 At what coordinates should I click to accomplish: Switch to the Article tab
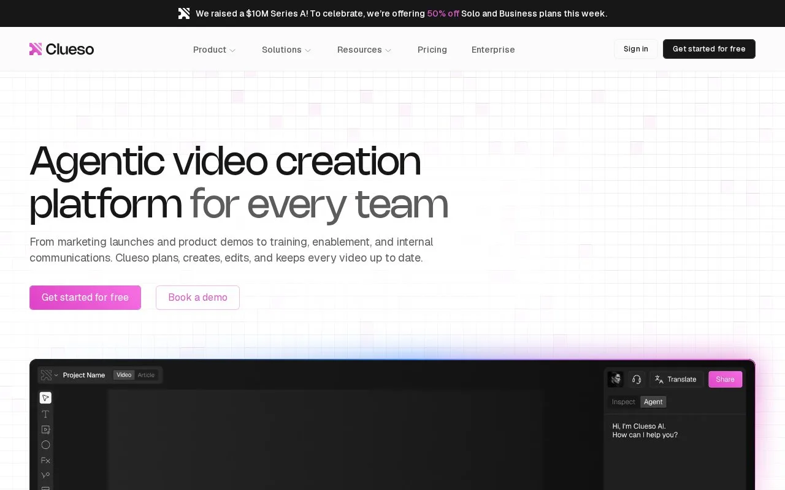(x=146, y=375)
